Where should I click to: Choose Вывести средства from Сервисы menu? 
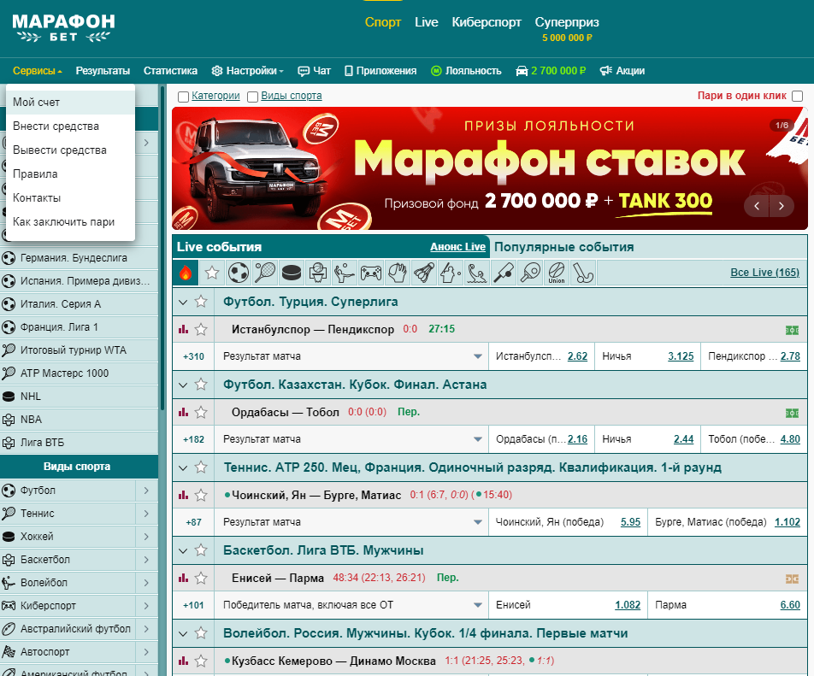pos(70,150)
